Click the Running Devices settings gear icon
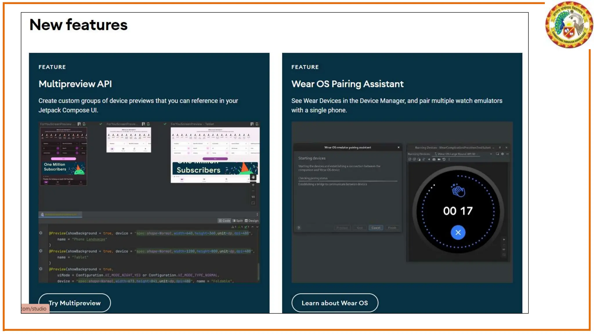 502,154
